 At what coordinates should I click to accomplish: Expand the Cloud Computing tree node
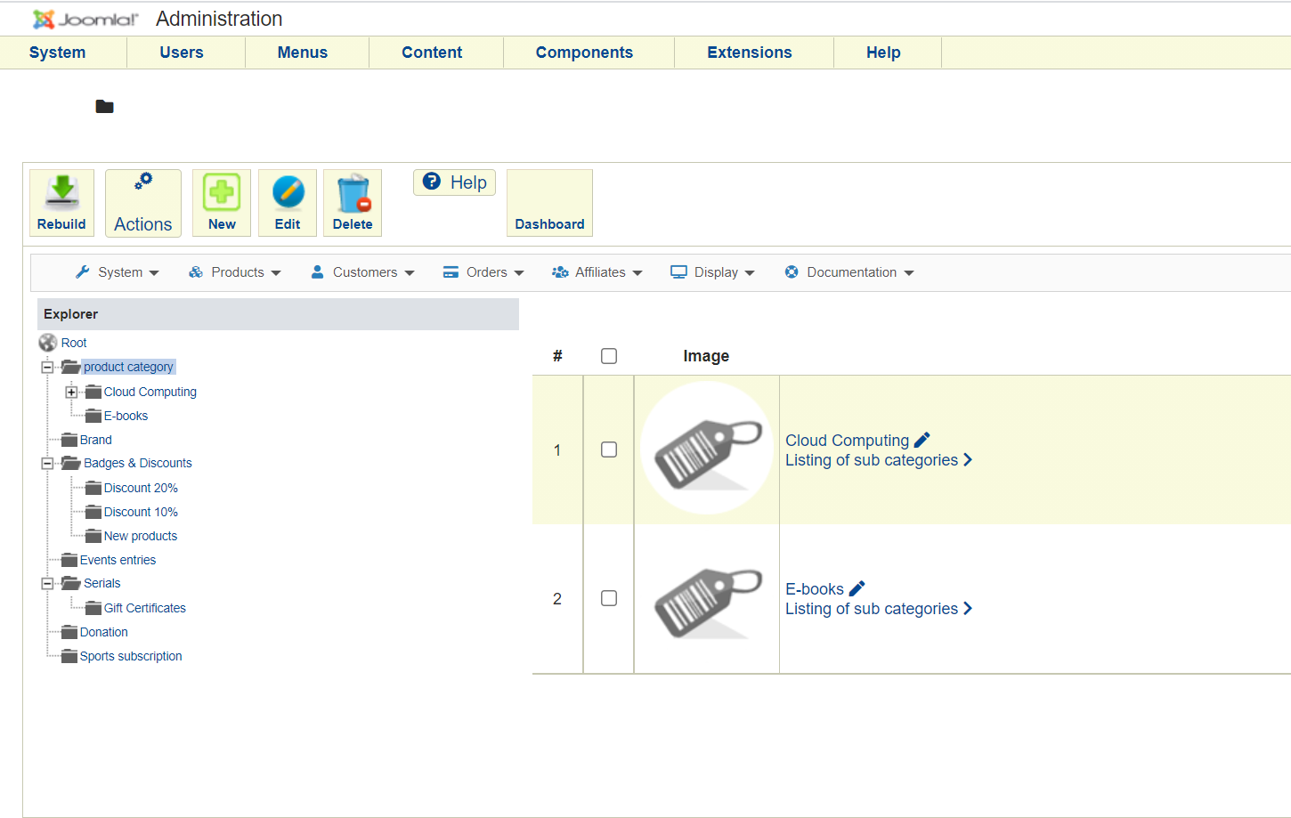point(71,392)
